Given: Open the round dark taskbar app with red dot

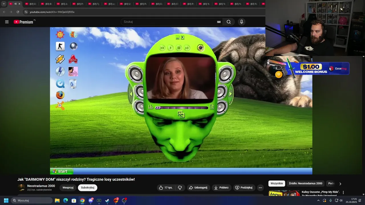Looking at the screenshot, I should 124,200.
